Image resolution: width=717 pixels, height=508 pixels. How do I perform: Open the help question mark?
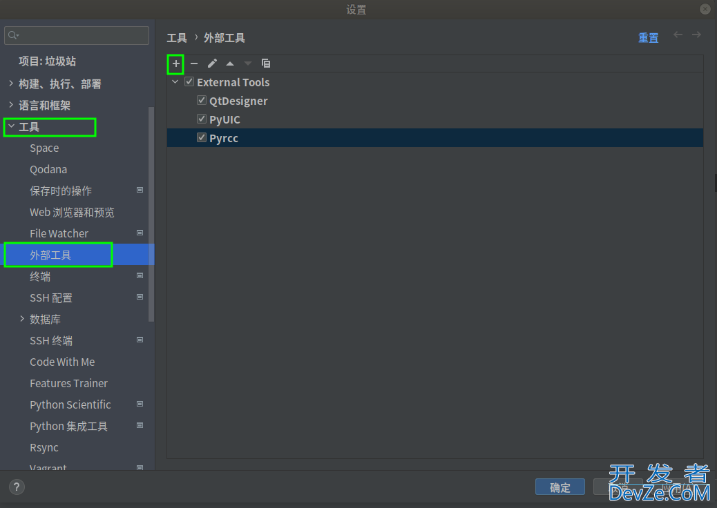tap(17, 487)
